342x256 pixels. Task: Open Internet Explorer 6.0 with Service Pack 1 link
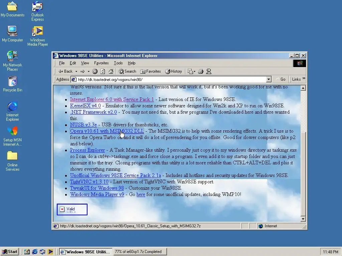click(x=112, y=99)
